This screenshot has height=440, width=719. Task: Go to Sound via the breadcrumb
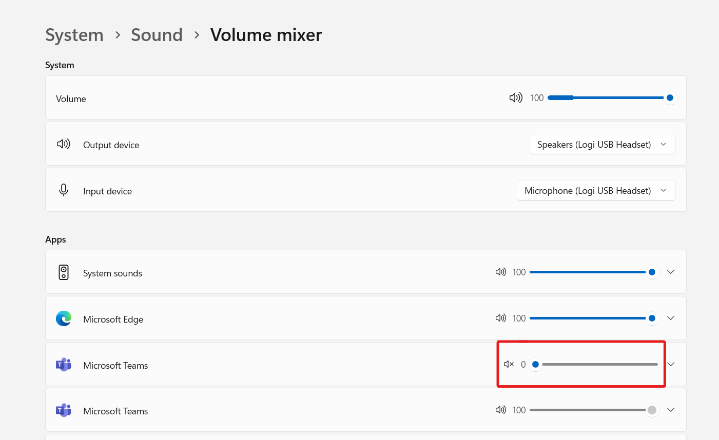[x=157, y=35]
